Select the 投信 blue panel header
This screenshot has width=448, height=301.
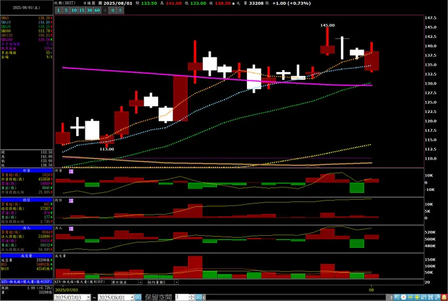tap(27, 200)
